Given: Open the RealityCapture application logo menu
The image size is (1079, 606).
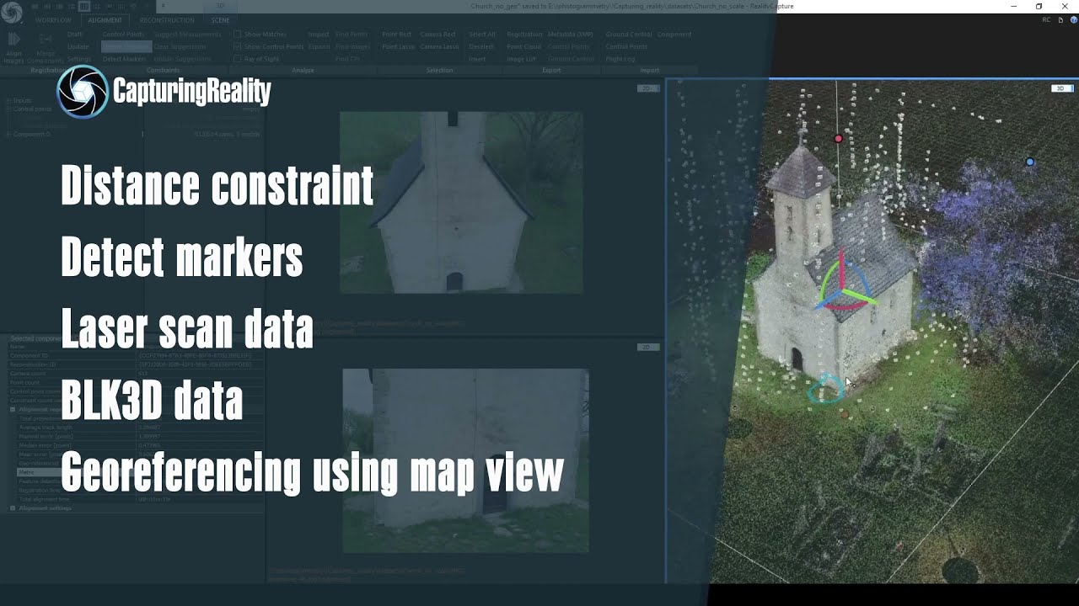Looking at the screenshot, I should click(x=11, y=12).
